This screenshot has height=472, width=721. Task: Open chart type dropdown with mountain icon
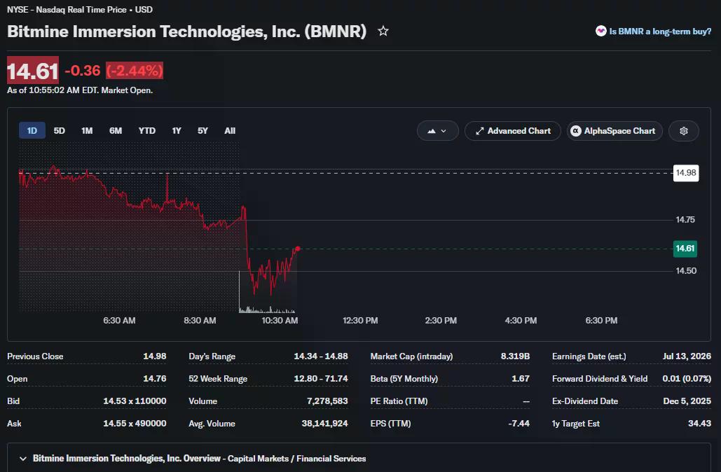pos(437,131)
